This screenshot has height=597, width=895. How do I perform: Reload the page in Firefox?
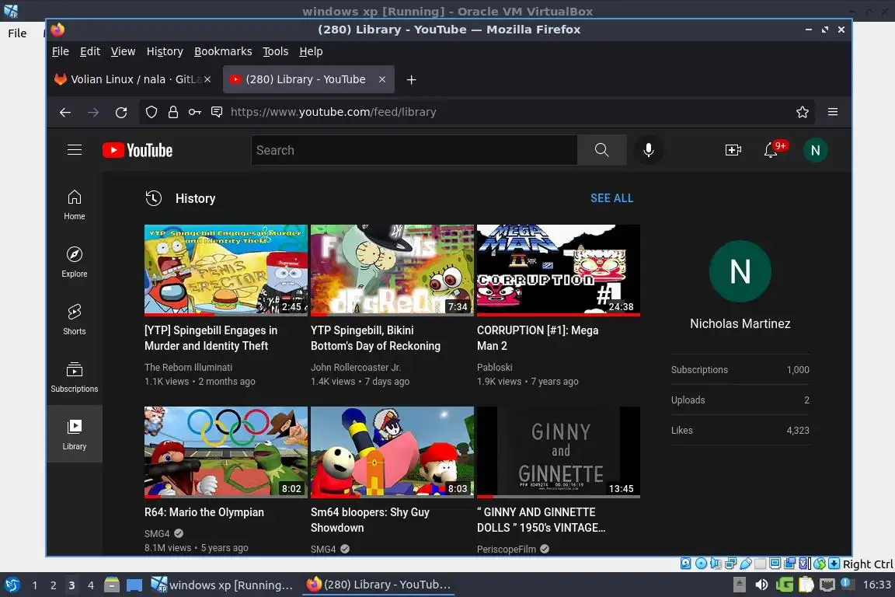click(x=121, y=112)
